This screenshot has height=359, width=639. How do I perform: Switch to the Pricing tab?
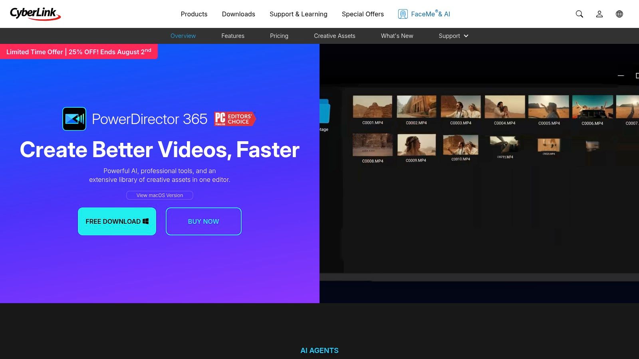[279, 36]
